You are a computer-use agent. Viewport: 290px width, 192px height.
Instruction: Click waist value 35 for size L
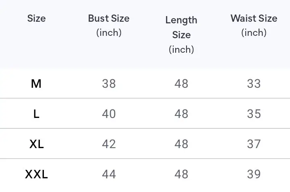pyautogui.click(x=254, y=114)
